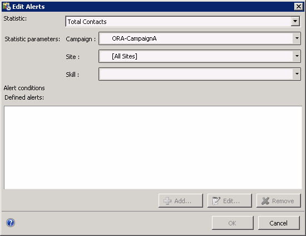Viewport: 306px width, 236px height.
Task: Click the blue help question mark icon
Action: pos(11,223)
